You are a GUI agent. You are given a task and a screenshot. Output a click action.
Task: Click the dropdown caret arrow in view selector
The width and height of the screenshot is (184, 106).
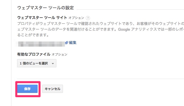[53, 63]
